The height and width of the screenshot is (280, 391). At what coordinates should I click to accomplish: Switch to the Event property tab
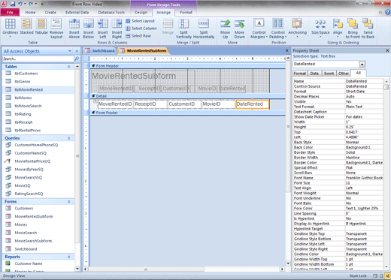[329, 74]
